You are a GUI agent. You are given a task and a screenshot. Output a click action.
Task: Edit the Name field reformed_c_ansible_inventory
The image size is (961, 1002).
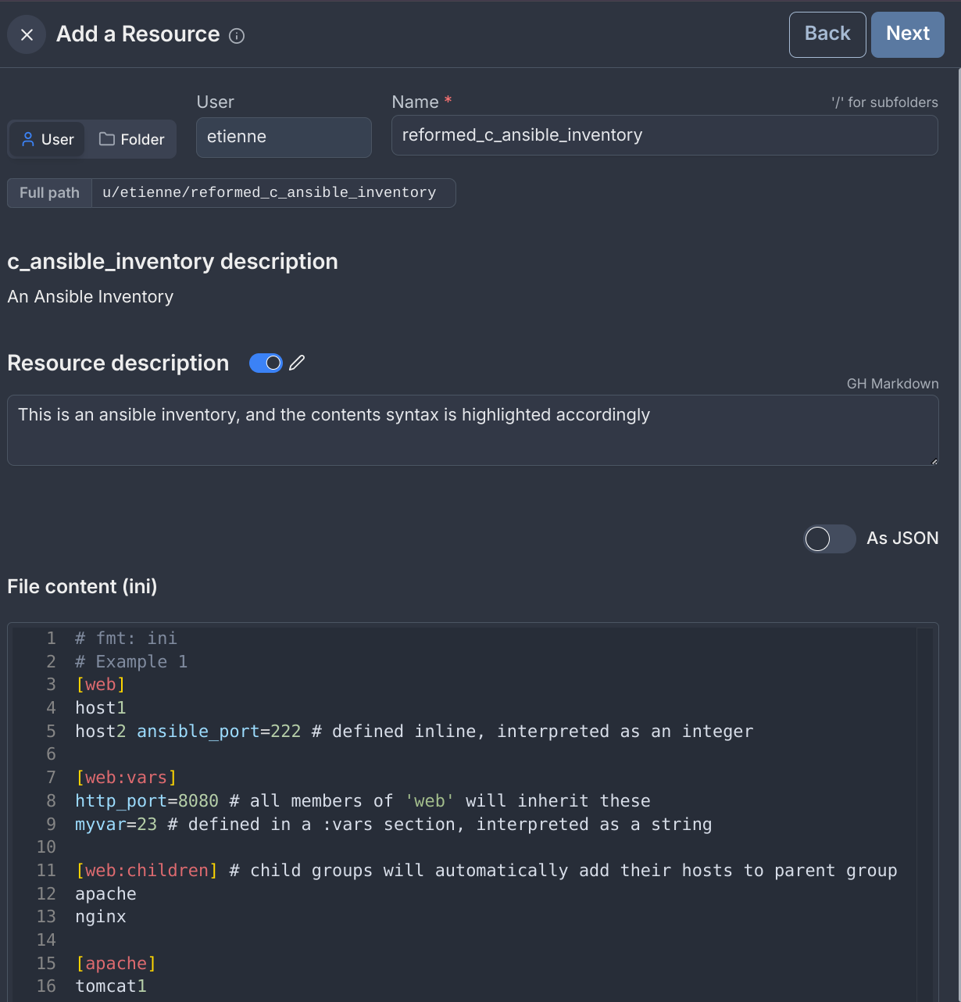tap(664, 135)
